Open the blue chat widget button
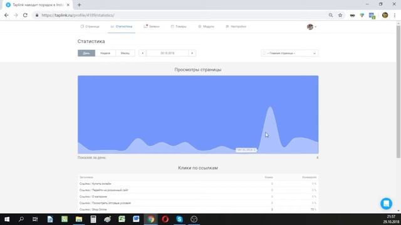This screenshot has height=225, width=401. [x=386, y=203]
